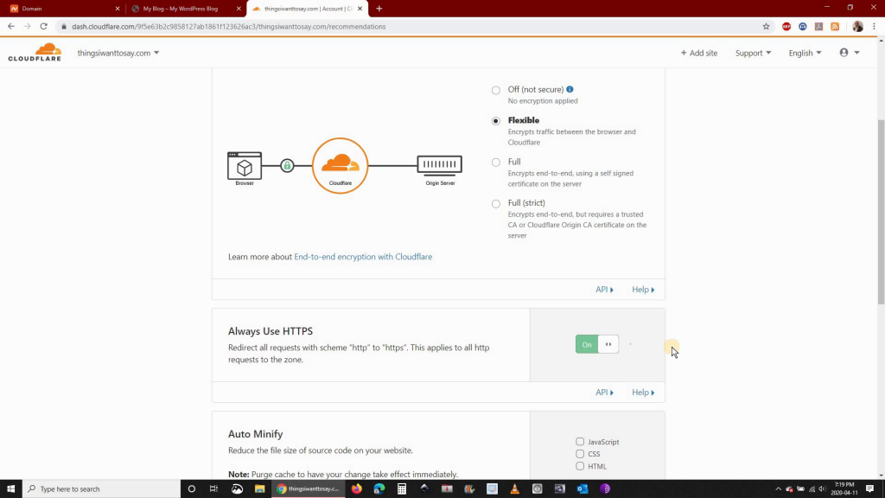Select the Full SSL option
Screen dimensions: 885x498
pos(495,163)
